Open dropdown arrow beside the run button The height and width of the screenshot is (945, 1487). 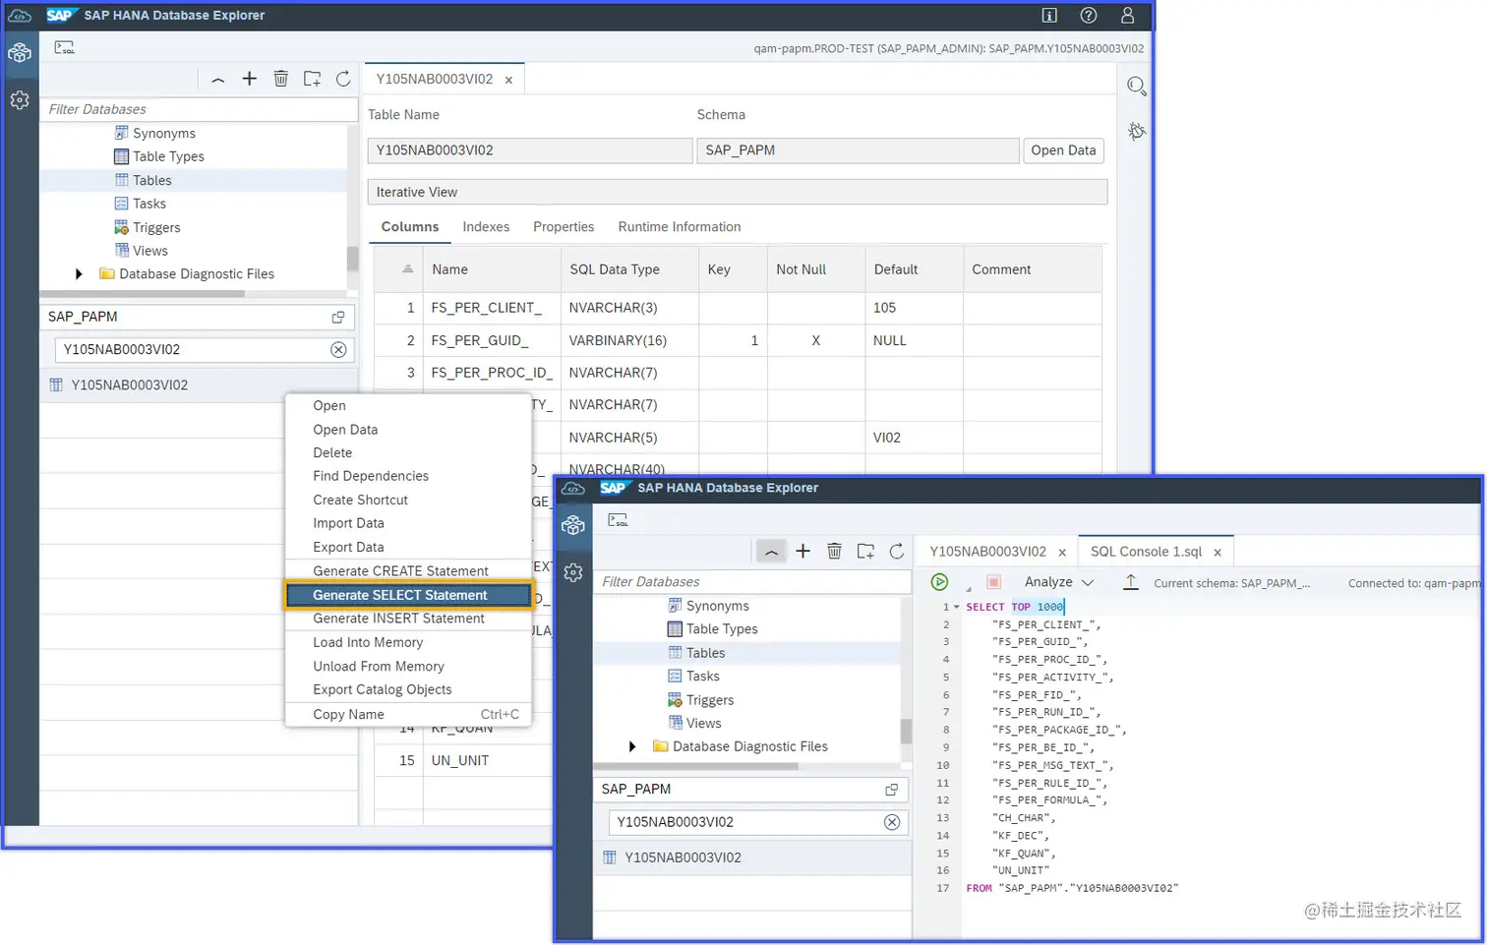click(x=968, y=587)
